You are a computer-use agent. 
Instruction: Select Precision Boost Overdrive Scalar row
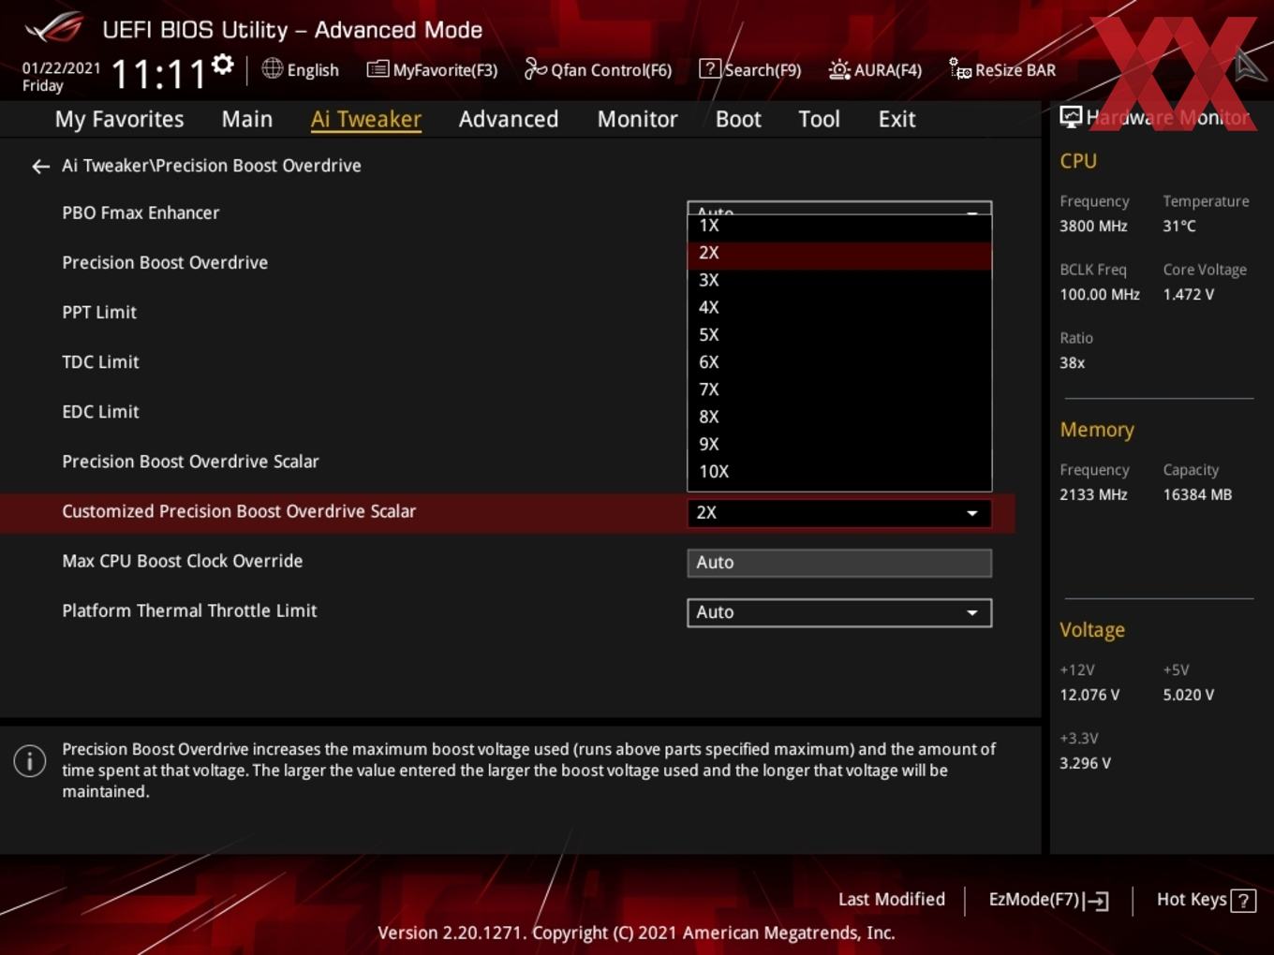click(190, 462)
